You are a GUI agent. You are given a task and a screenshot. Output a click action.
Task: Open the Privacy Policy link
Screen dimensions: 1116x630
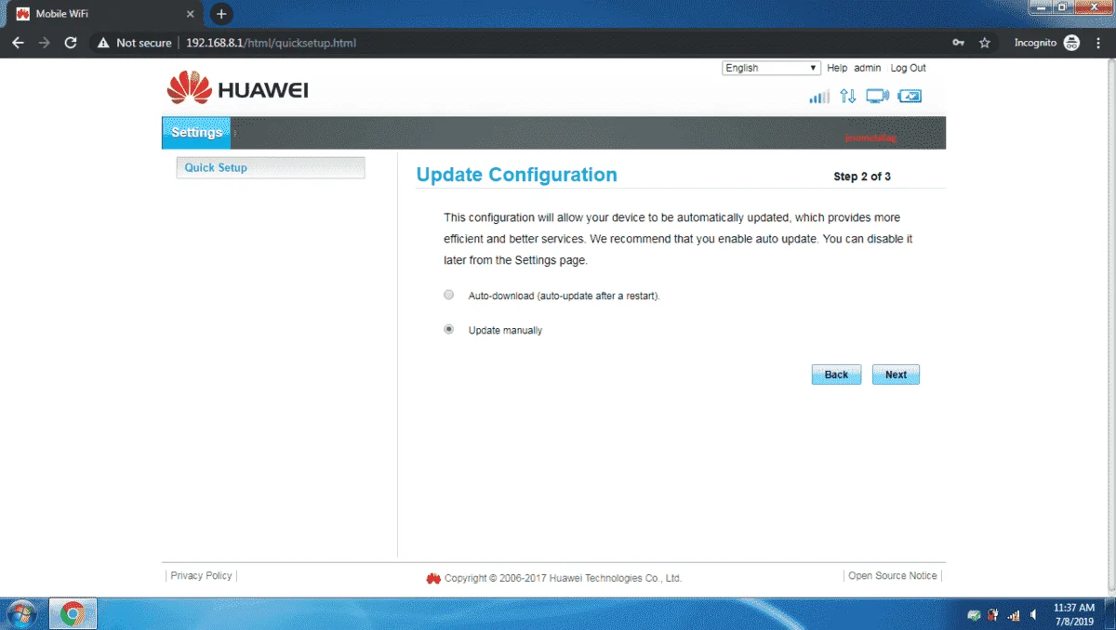(x=201, y=575)
